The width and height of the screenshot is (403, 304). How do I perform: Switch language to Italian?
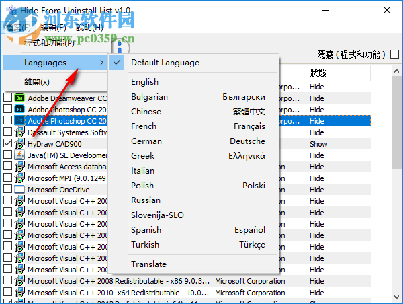[194, 171]
